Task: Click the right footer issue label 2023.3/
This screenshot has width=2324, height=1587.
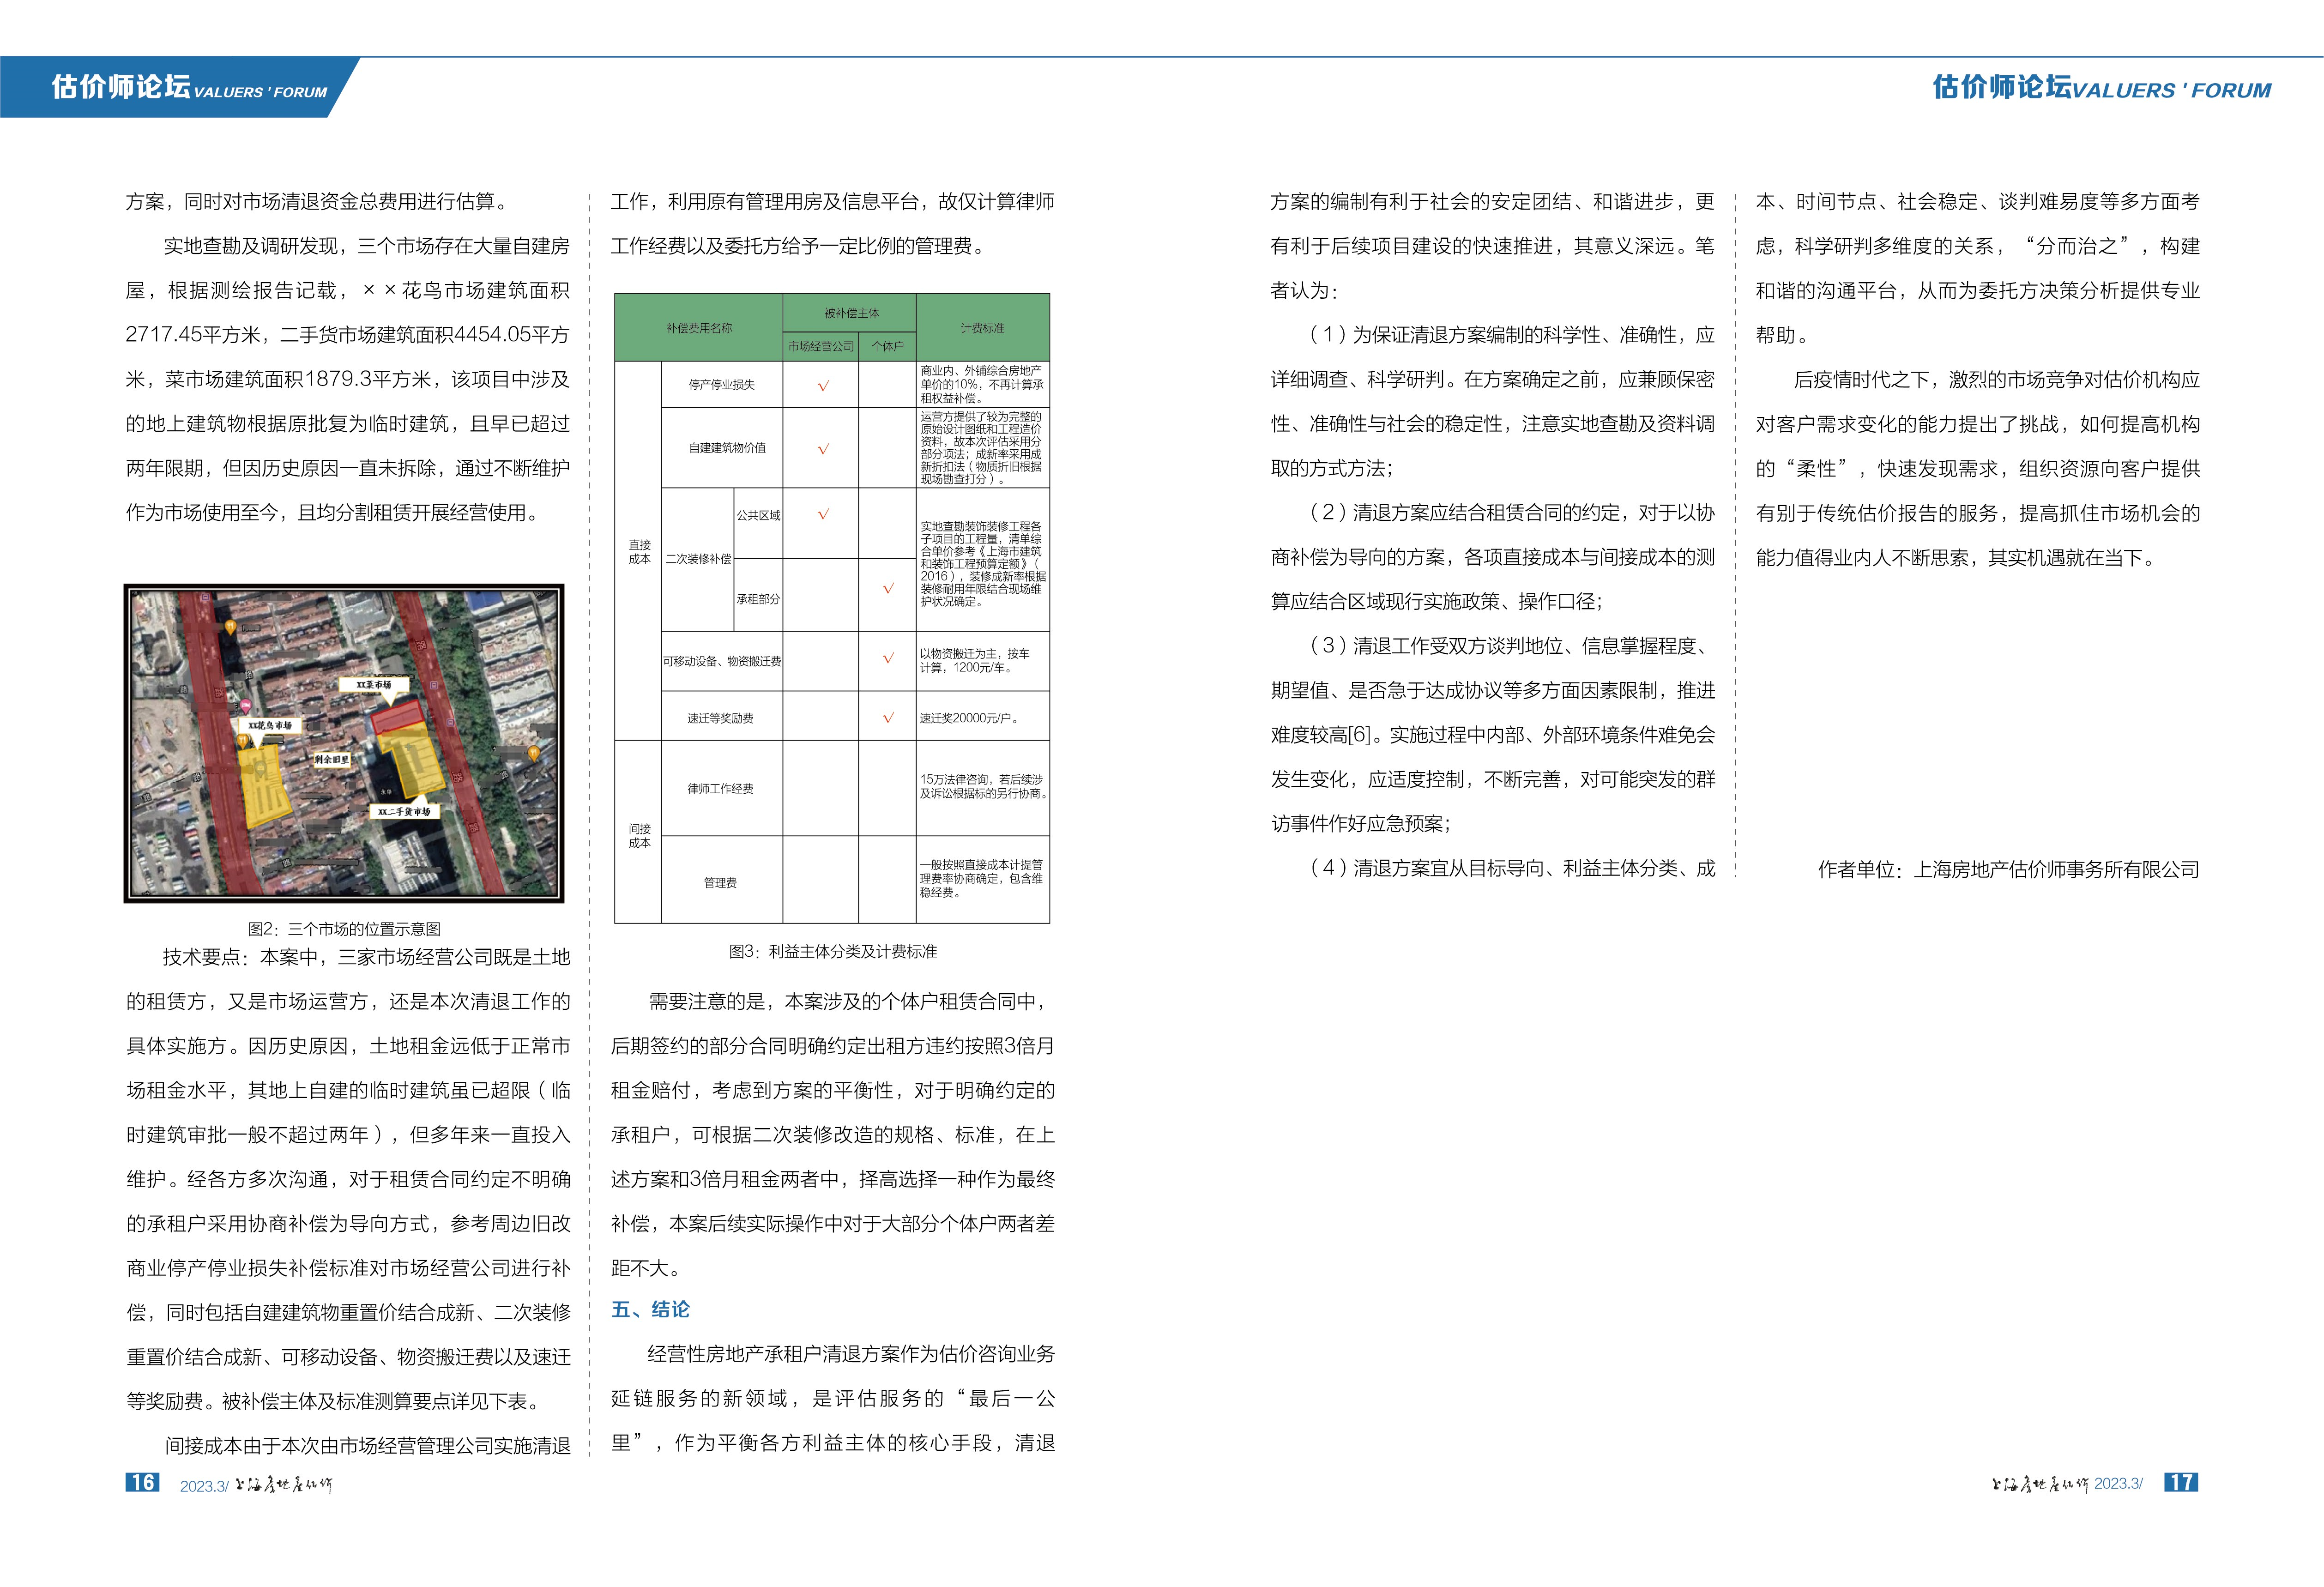Action: pos(2119,1484)
